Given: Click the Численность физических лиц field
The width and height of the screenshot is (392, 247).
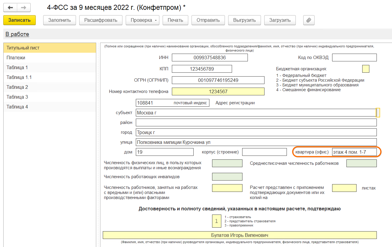Looking at the screenshot, I should point(227,163).
